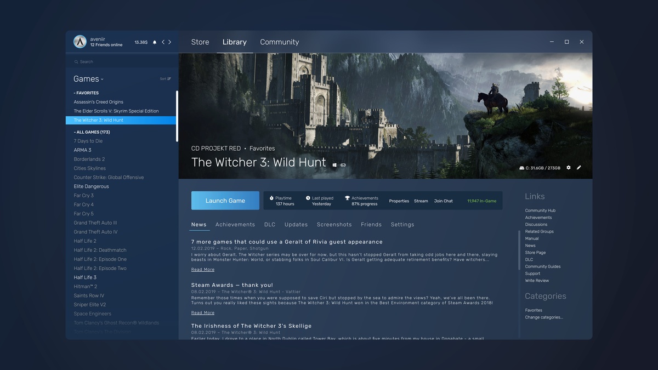Open storage settings via the gear icon
Viewport: 658px width, 370px height.
click(568, 168)
